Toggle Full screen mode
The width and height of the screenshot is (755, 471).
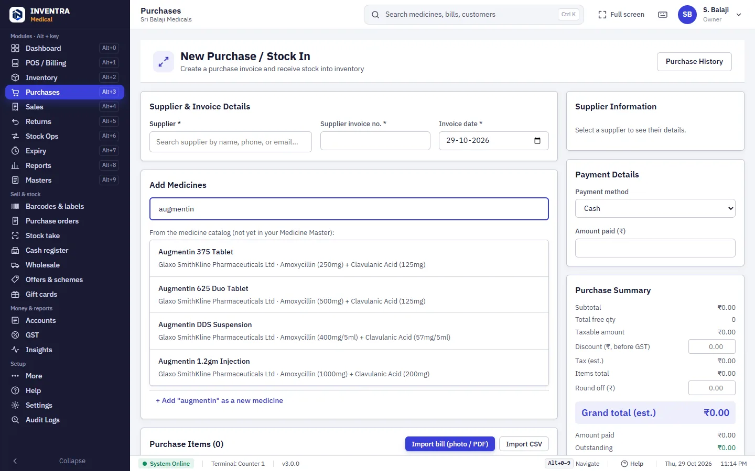point(621,15)
